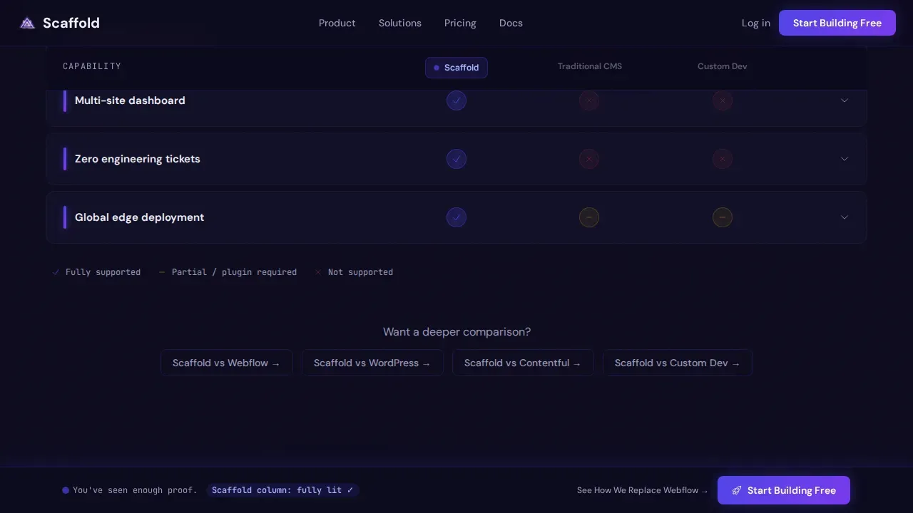Image resolution: width=913 pixels, height=513 pixels.
Task: Click the Custom Dev column header
Action: [x=723, y=66]
